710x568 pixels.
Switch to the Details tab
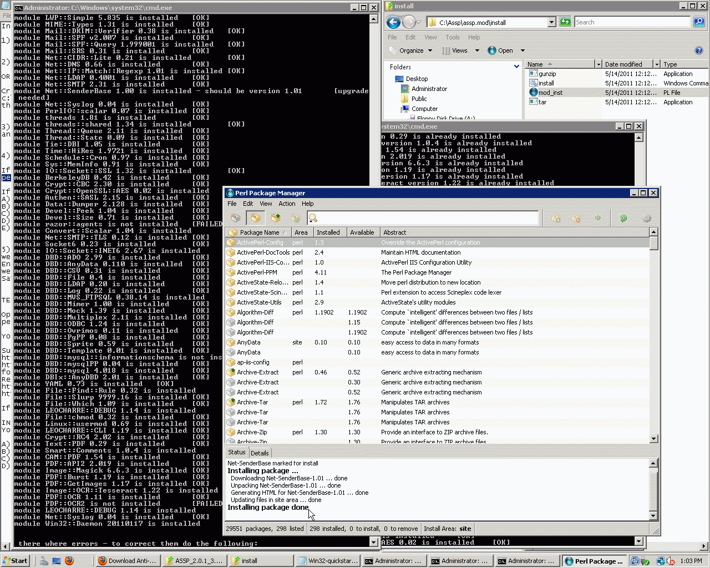(x=260, y=453)
